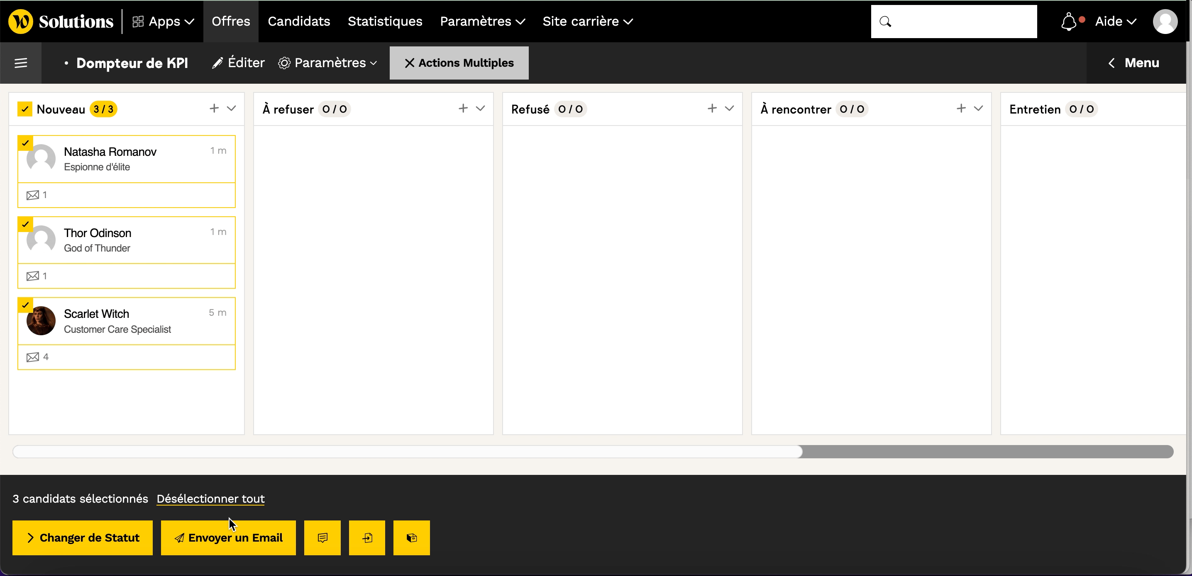Click the plus icon in À rencontrer column
The height and width of the screenshot is (576, 1192).
pyautogui.click(x=961, y=109)
